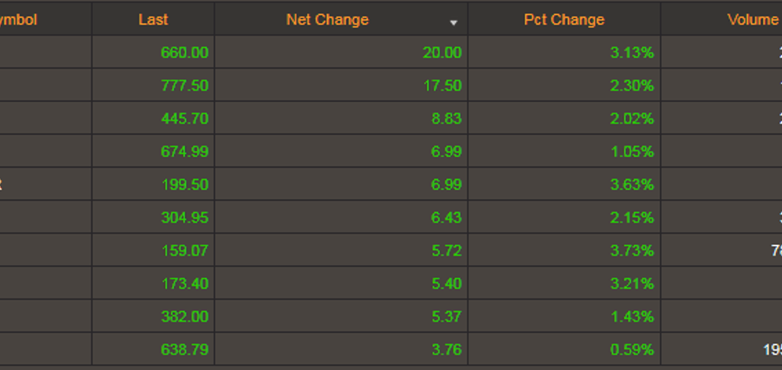Click the 8.83 Net Change value
The image size is (782, 370).
447,118
